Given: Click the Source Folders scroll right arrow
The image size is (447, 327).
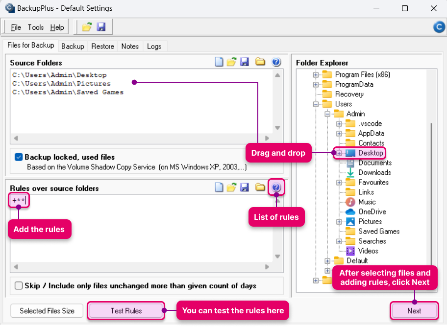Looking at the screenshot, I should pos(267,138).
